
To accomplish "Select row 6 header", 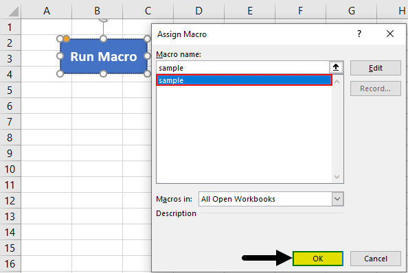I will coord(10,106).
